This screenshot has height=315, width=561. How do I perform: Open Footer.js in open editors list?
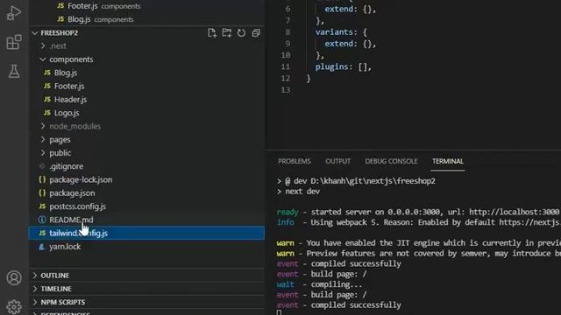(x=82, y=6)
